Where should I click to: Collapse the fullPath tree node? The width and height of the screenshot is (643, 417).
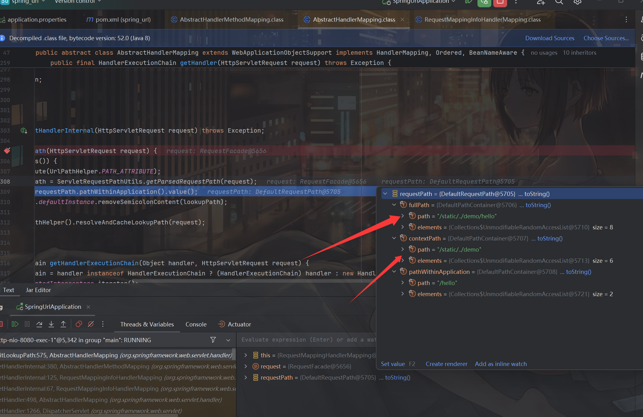[394, 205]
